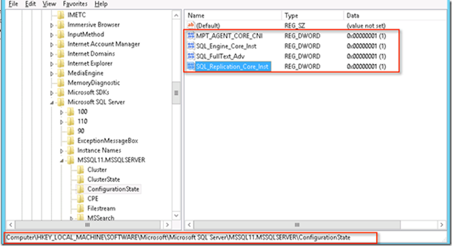Click the tree pane vertical scrollbar thumb

176,93
